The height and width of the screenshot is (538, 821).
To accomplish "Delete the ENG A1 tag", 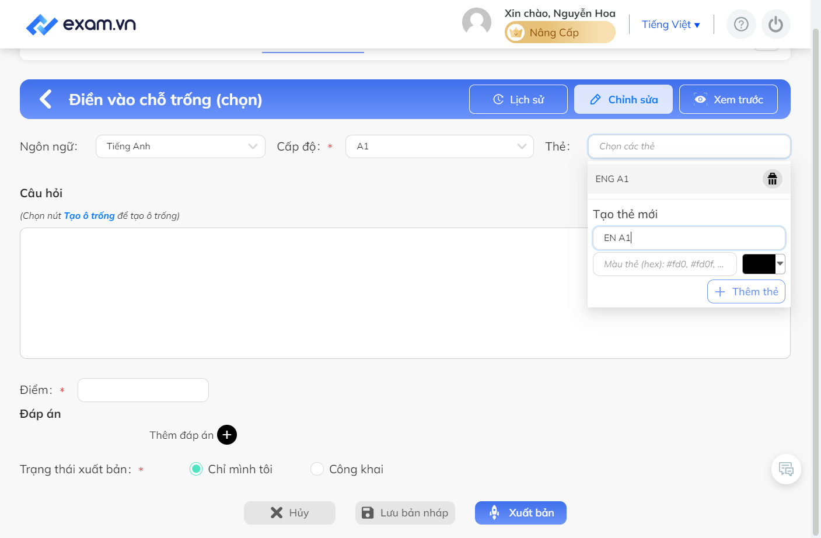I will (x=772, y=179).
